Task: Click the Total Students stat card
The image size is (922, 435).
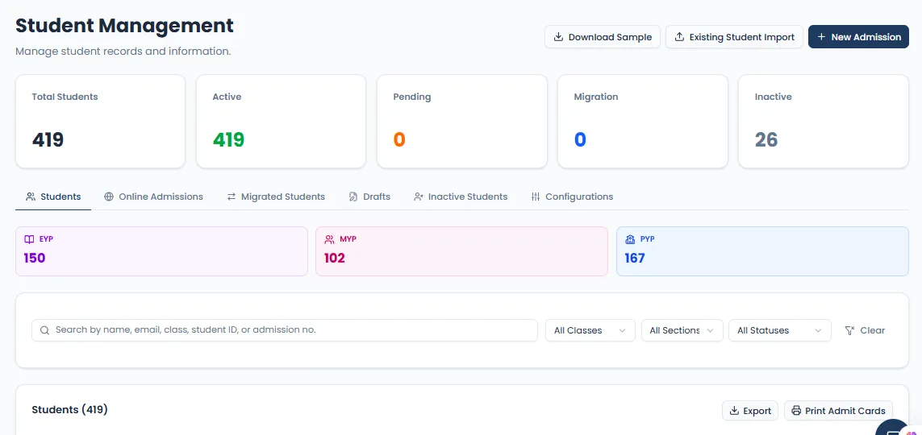Action: 101,122
